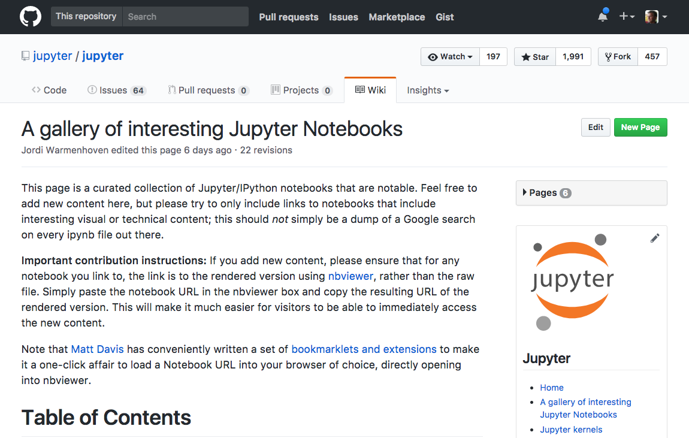
Task: View the 457 forks count
Action: 652,57
